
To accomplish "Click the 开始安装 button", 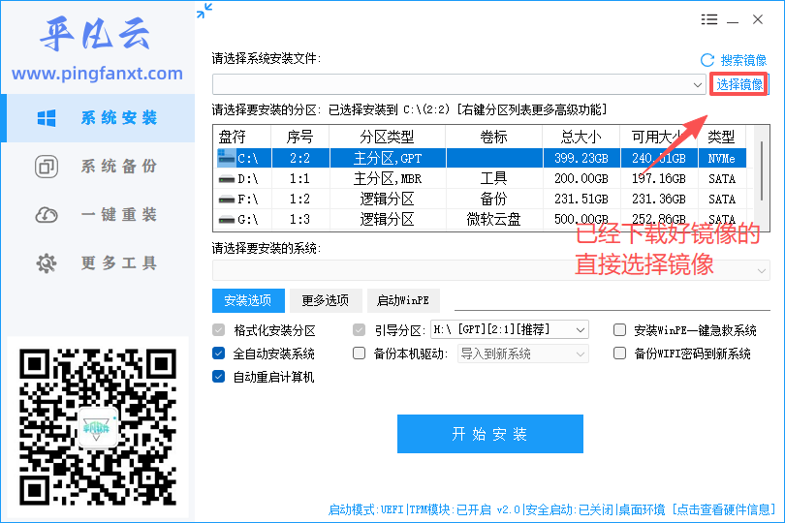I will pyautogui.click(x=490, y=434).
